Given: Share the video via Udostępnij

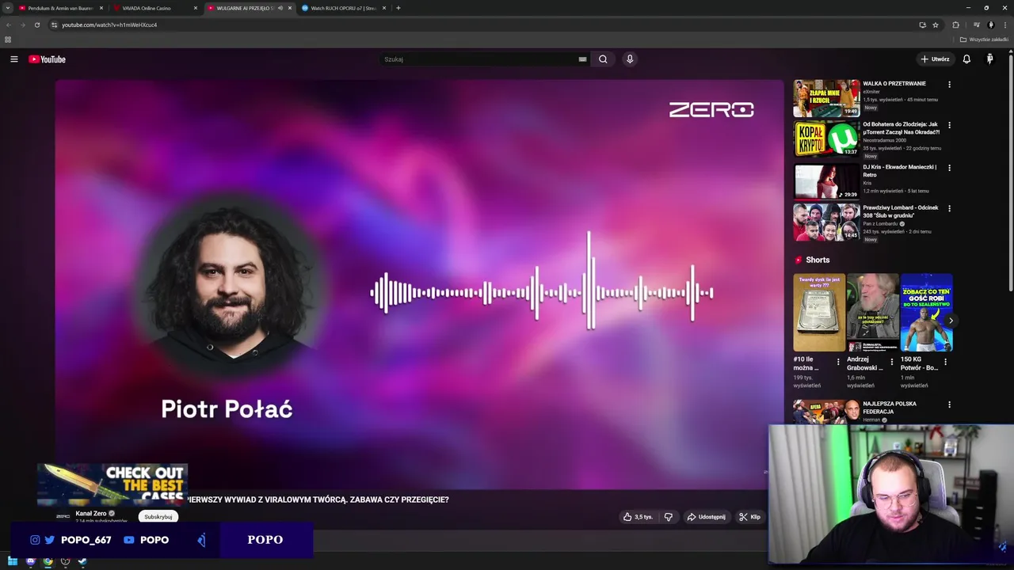Looking at the screenshot, I should point(706,517).
